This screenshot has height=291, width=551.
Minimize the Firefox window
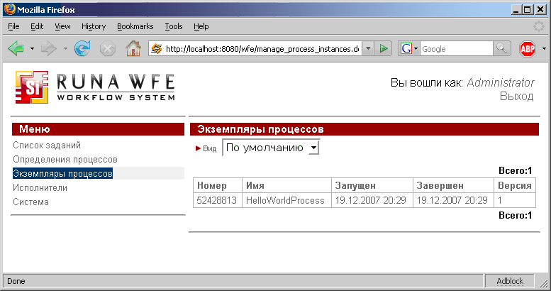pyautogui.click(x=516, y=9)
